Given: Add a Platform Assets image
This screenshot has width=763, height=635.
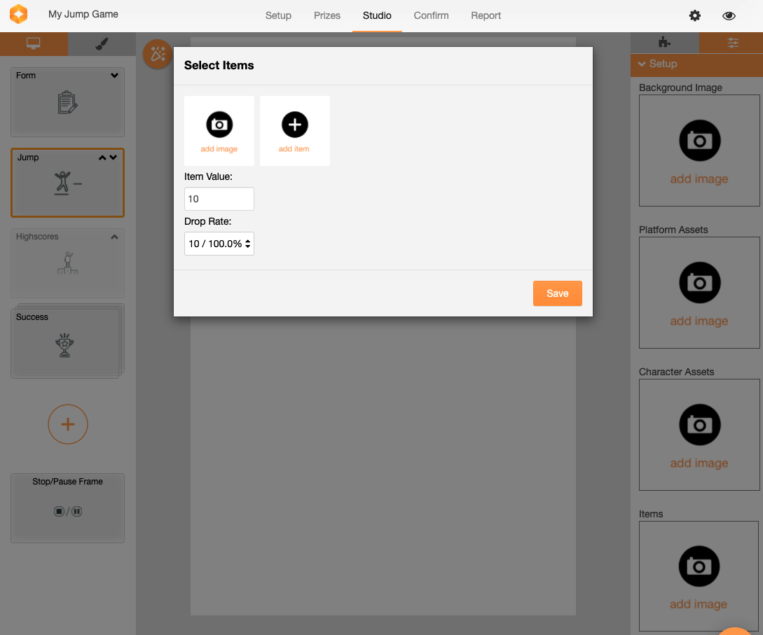Looking at the screenshot, I should 699,292.
